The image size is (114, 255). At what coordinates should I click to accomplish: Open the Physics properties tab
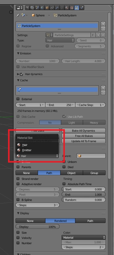click(82, 8)
